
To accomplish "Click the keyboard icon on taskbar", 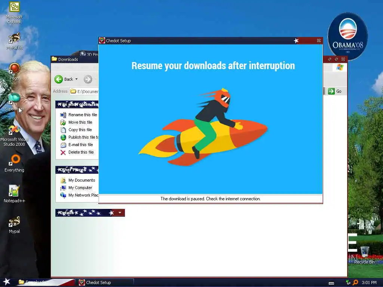I will point(331,283).
